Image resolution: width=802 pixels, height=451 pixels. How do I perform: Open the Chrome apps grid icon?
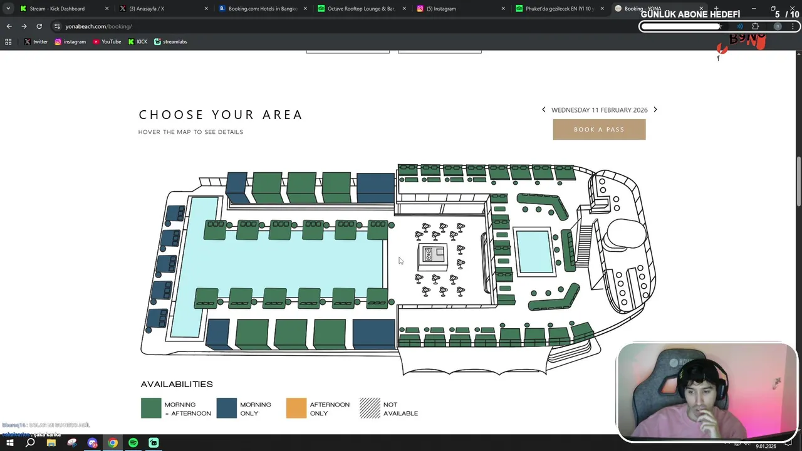coord(8,42)
